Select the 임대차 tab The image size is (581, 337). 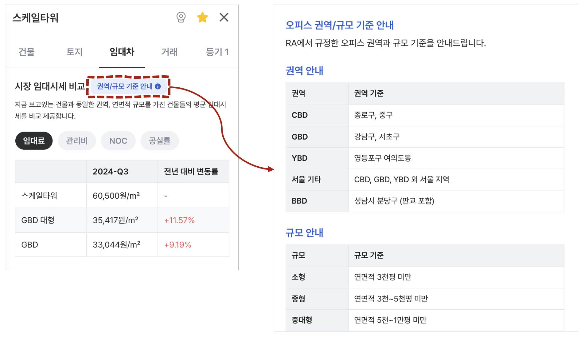[x=122, y=52]
